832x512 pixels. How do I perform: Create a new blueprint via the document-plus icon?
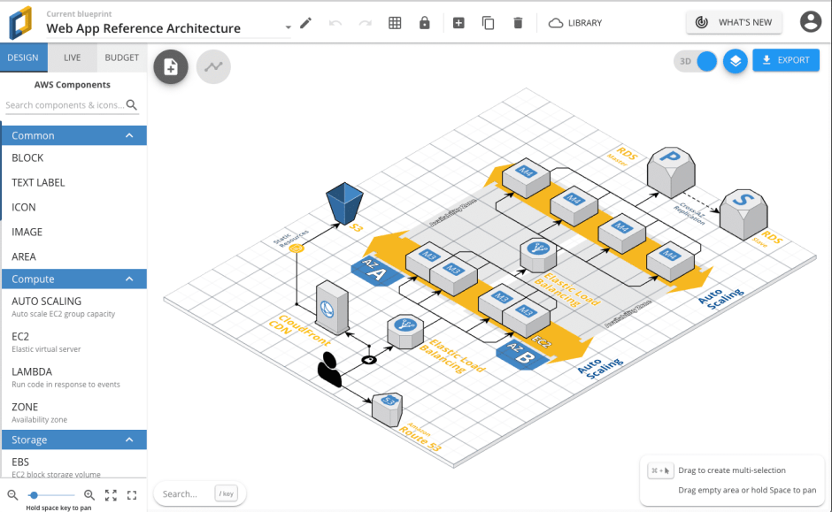(x=170, y=66)
